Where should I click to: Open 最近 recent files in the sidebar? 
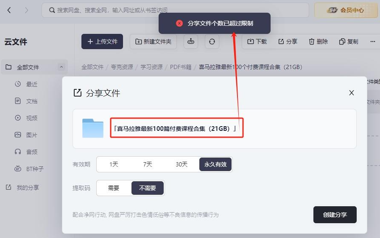pyautogui.click(x=32, y=84)
